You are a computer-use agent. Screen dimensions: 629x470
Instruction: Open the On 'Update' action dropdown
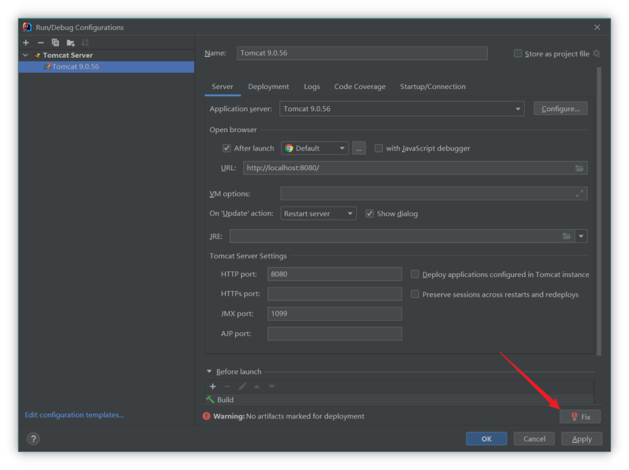click(318, 214)
